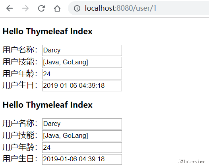
Task: Click the browser forward arrow
Action: [25, 8]
